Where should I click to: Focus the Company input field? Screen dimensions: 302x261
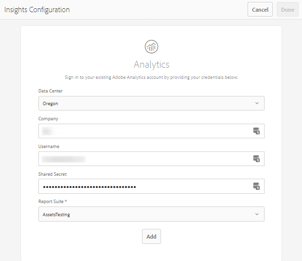coord(146,131)
